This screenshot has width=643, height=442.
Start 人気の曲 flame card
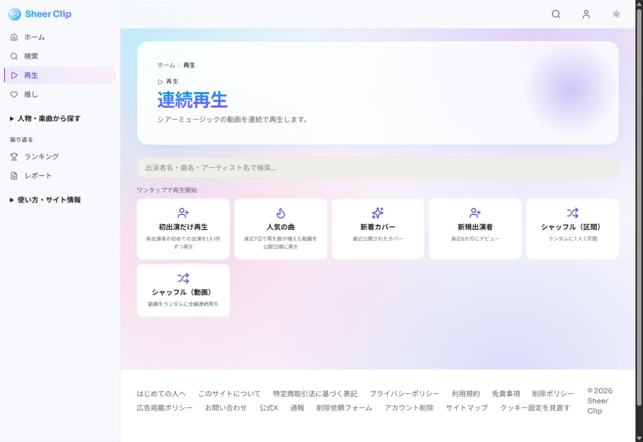tap(281, 229)
